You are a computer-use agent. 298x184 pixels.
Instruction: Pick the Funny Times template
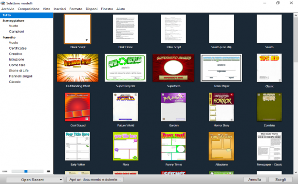pyautogui.click(x=173, y=146)
